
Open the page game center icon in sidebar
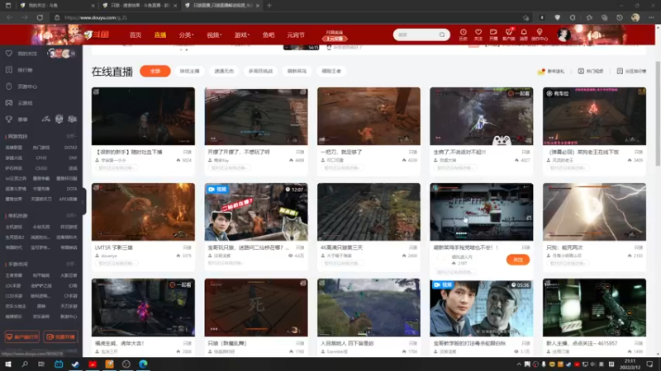coord(9,87)
